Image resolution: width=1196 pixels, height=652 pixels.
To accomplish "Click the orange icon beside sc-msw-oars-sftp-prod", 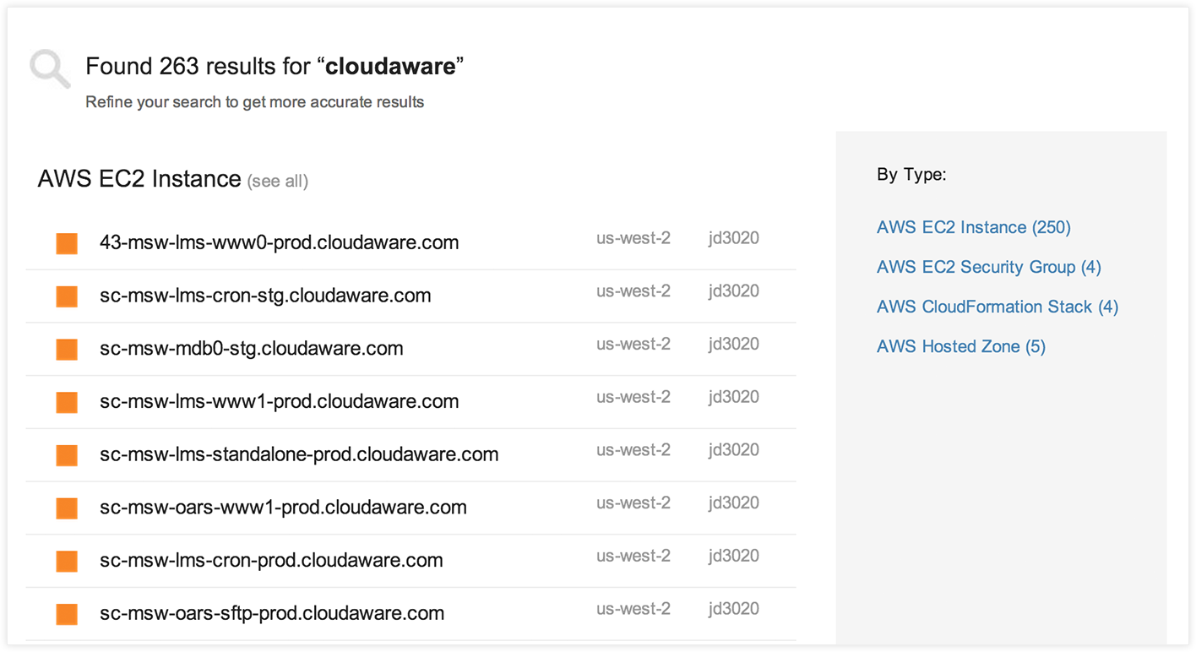I will point(67,614).
